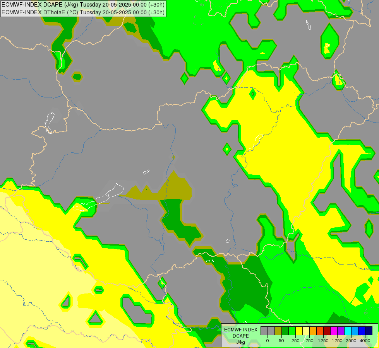Click the bright yellow legend swatch
This screenshot has height=348, width=379.
pyautogui.click(x=299, y=331)
